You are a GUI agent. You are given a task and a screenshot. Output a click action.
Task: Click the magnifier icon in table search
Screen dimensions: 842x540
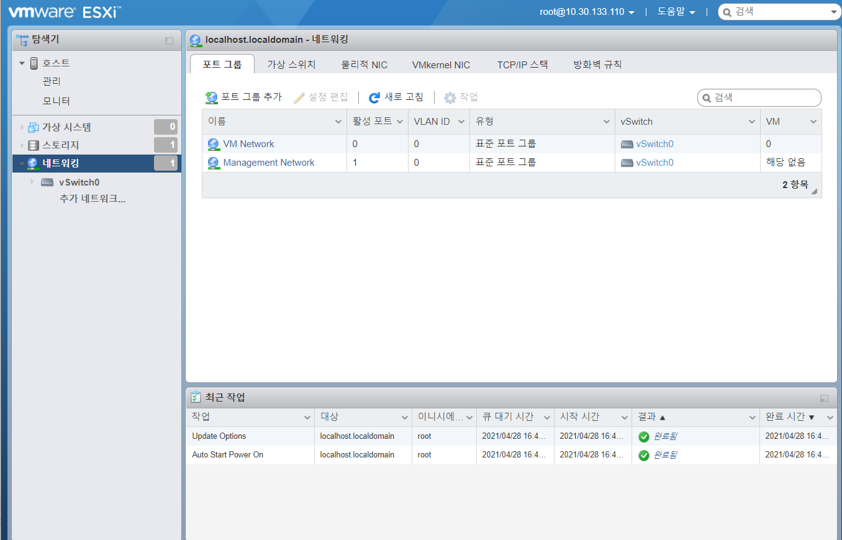707,98
